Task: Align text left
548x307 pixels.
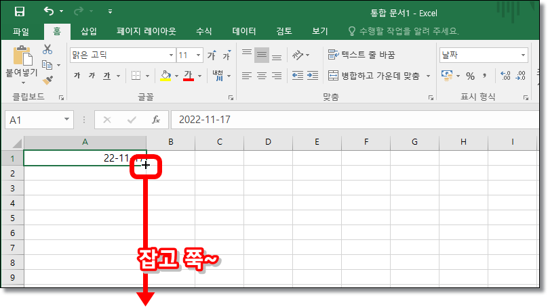Action: (x=247, y=75)
